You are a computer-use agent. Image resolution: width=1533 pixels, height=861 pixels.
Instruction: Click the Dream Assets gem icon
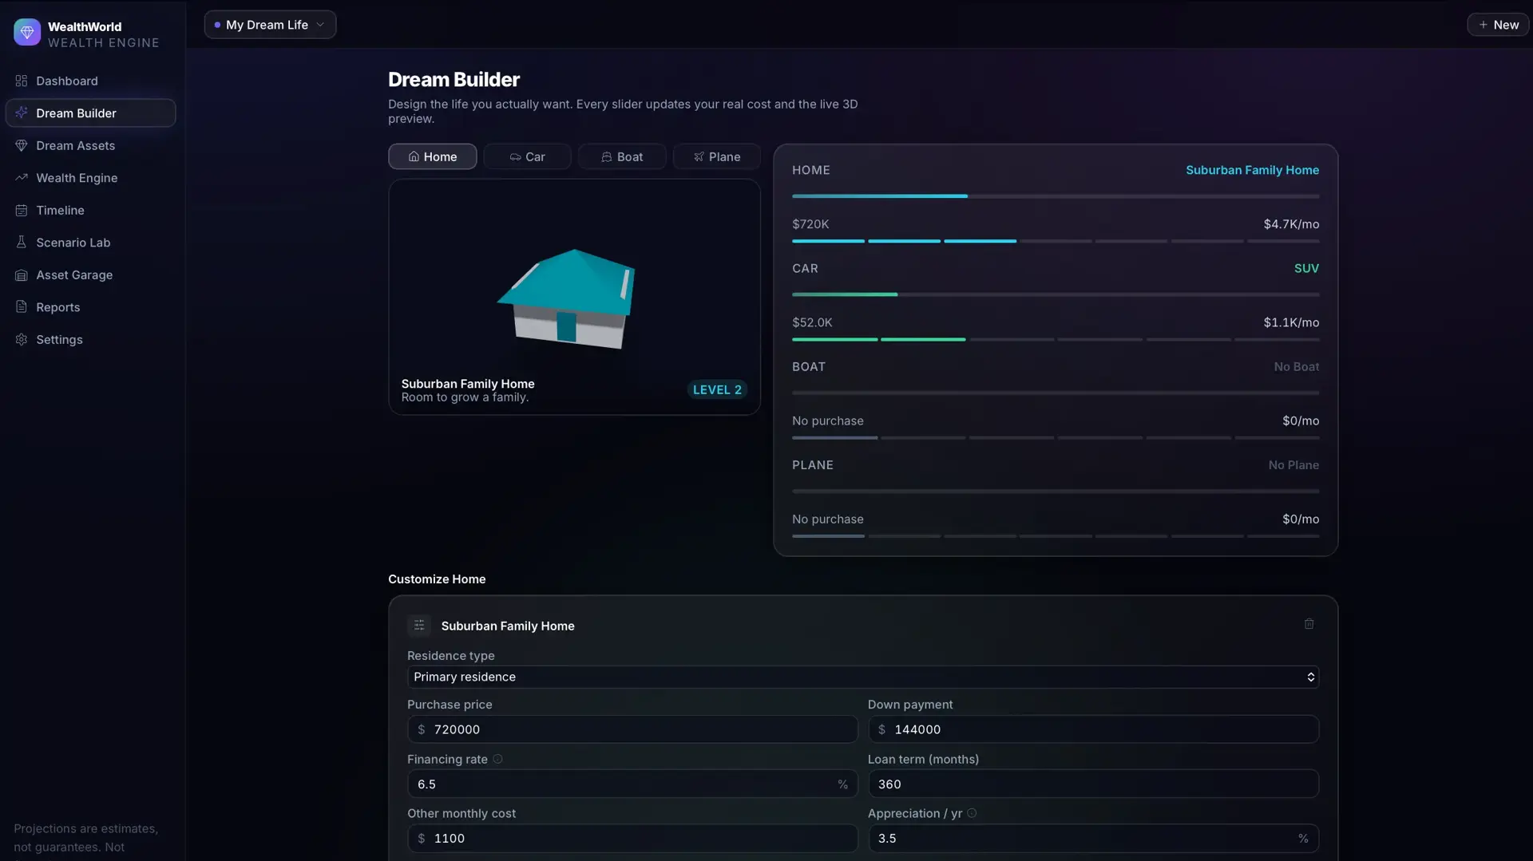pos(22,145)
